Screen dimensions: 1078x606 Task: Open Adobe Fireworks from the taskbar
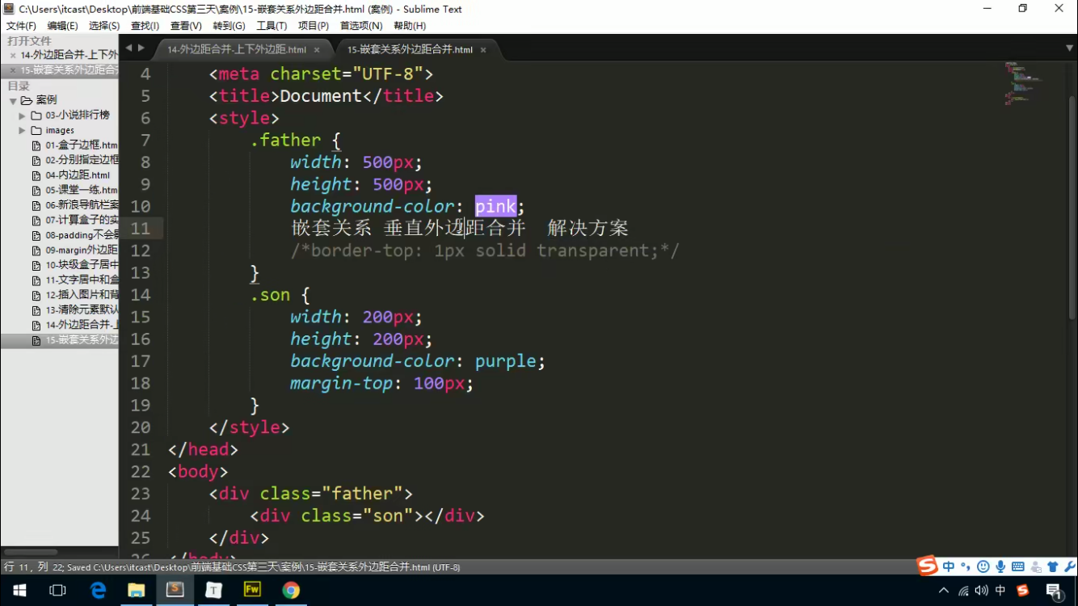pyautogui.click(x=252, y=591)
